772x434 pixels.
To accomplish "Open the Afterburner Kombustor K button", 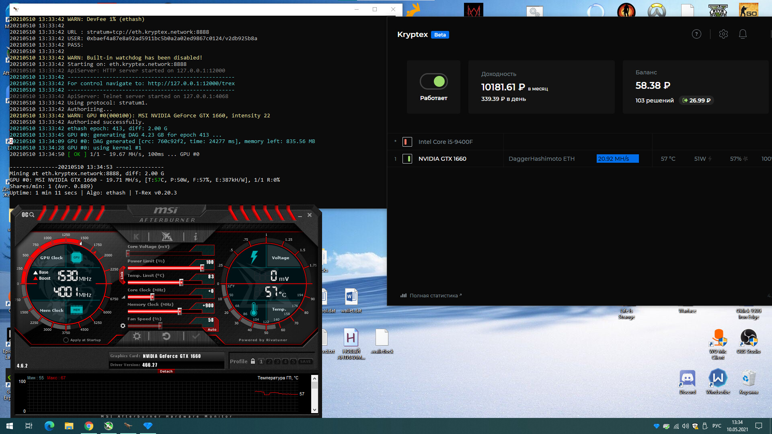I will (136, 237).
